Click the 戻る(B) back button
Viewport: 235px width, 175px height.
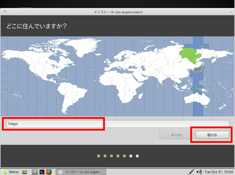point(176,135)
